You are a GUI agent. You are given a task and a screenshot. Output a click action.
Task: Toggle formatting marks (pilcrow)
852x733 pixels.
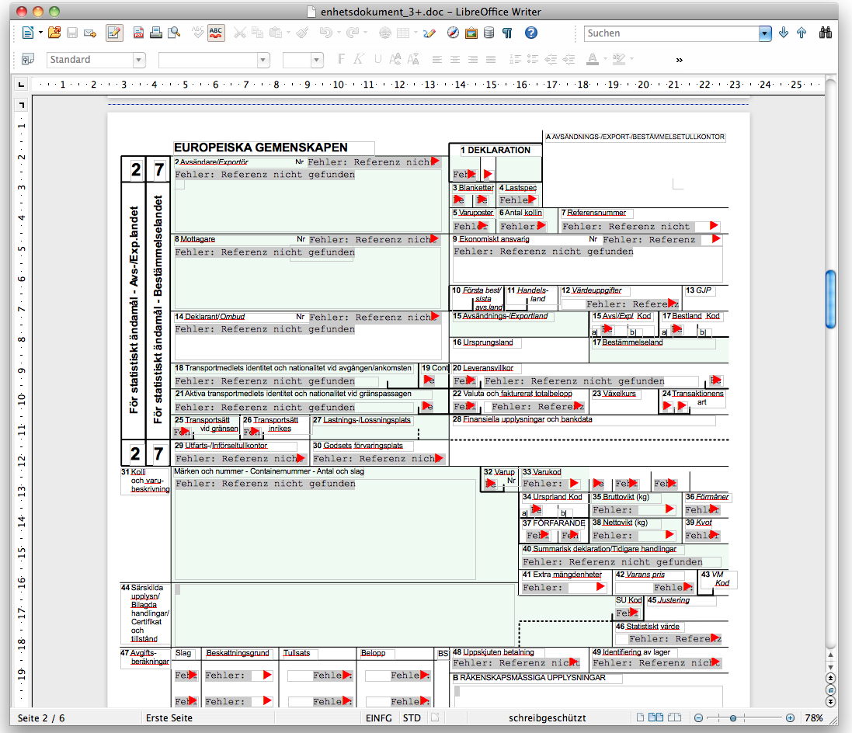tap(507, 33)
